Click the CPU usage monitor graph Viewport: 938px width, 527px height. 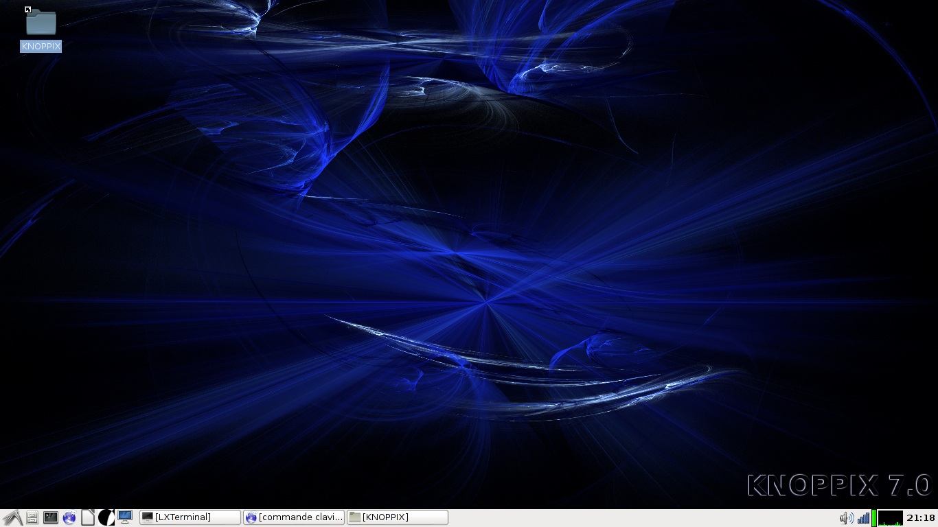[891, 518]
